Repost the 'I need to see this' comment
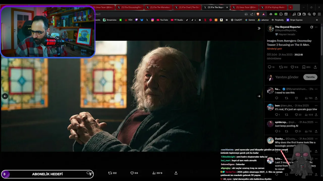The height and width of the screenshot is (181, 323). 286,98
